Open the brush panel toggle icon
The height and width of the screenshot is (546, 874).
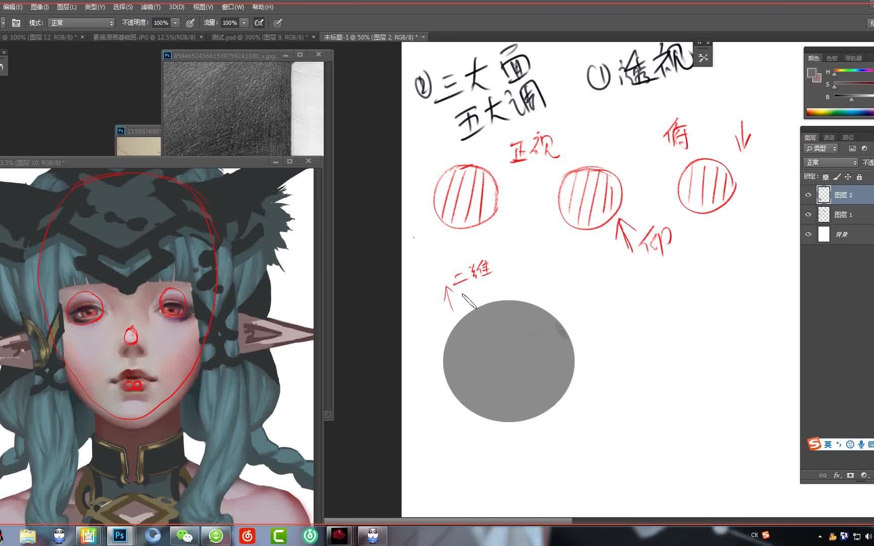[x=16, y=23]
